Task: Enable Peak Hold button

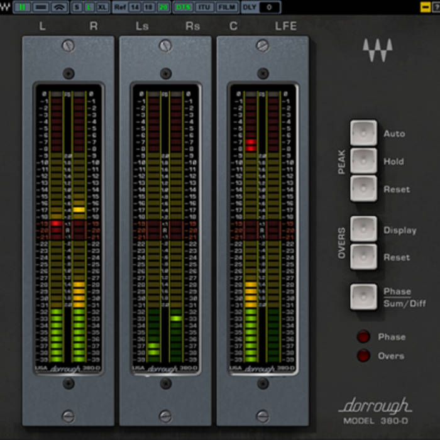Action: (364, 161)
